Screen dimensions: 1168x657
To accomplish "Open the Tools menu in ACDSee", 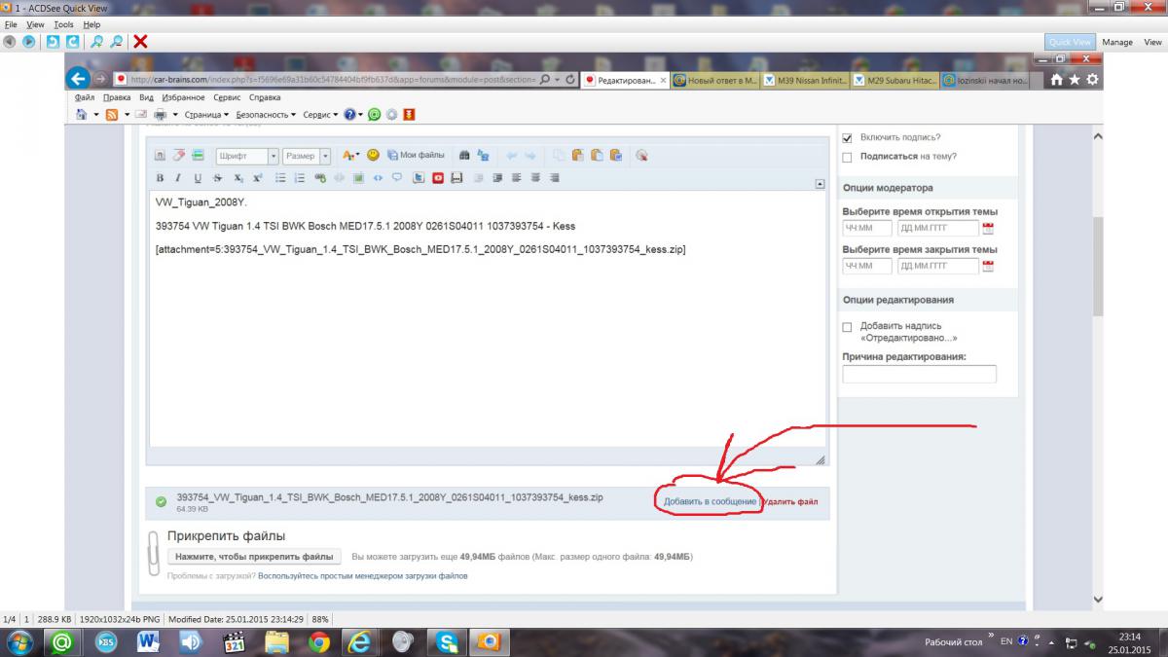I will click(x=63, y=24).
